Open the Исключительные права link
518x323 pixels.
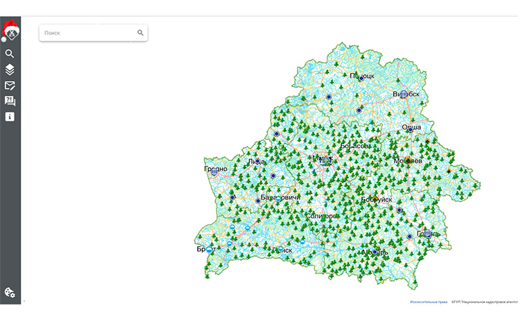[x=429, y=302]
